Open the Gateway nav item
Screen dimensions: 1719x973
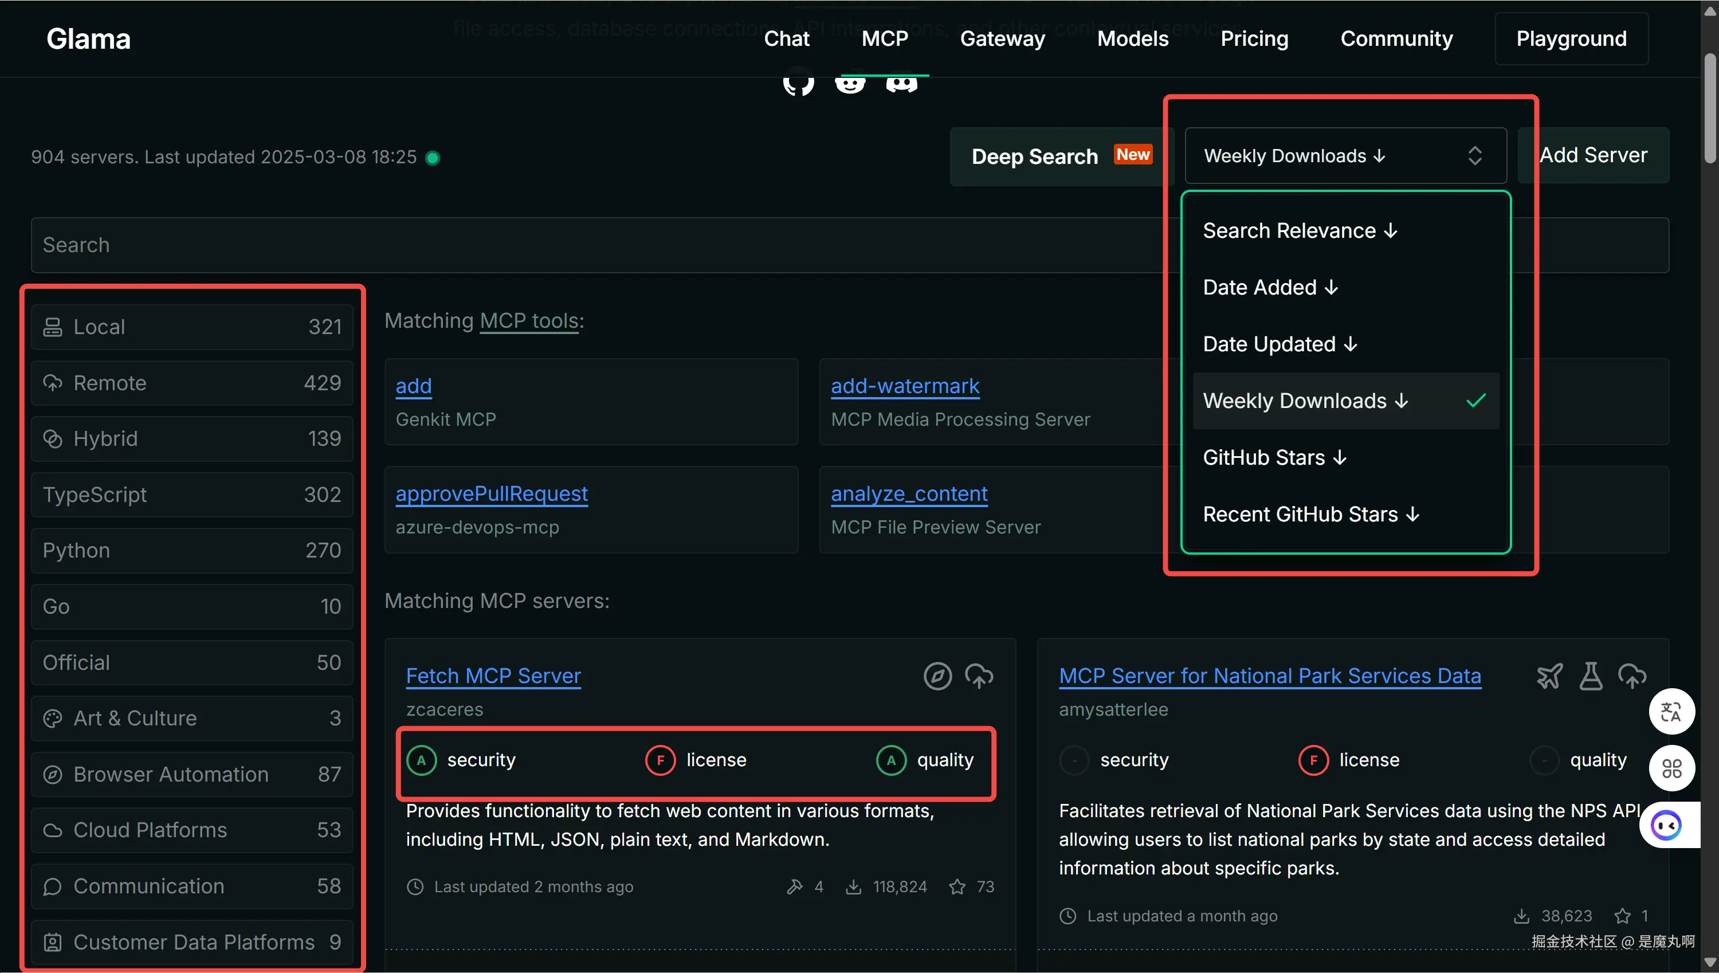pyautogui.click(x=1002, y=39)
